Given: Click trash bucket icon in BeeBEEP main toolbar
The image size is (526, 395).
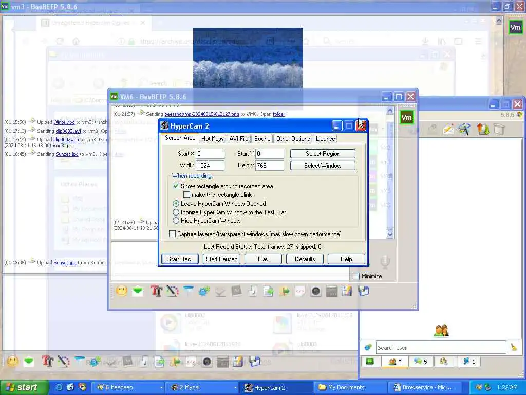Looking at the screenshot, I should [499, 129].
